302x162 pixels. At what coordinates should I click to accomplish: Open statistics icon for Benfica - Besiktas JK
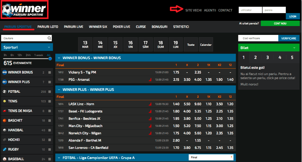pos(150,119)
